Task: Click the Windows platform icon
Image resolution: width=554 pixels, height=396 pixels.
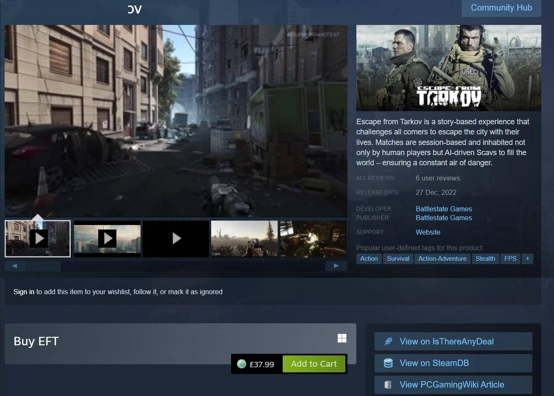Action: (x=342, y=338)
